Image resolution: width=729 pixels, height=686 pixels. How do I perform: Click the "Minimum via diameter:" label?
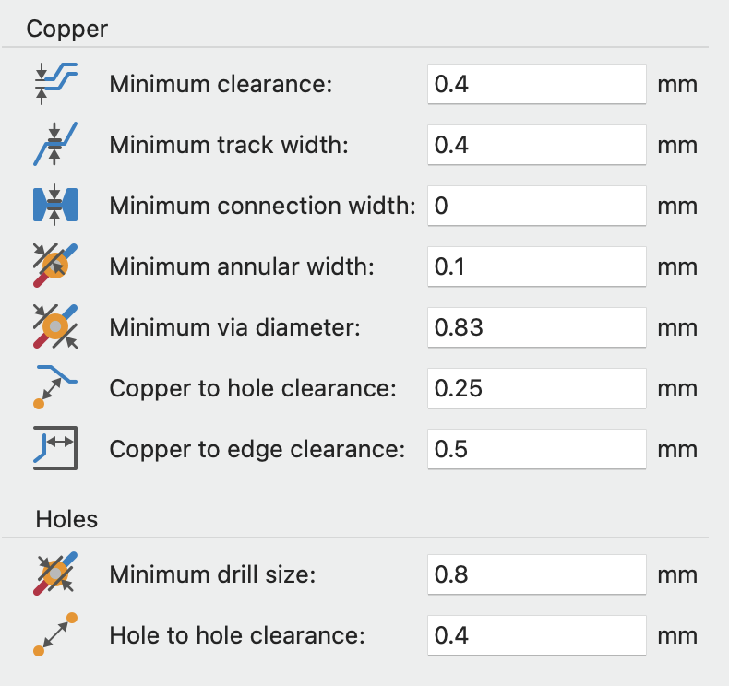coord(234,327)
